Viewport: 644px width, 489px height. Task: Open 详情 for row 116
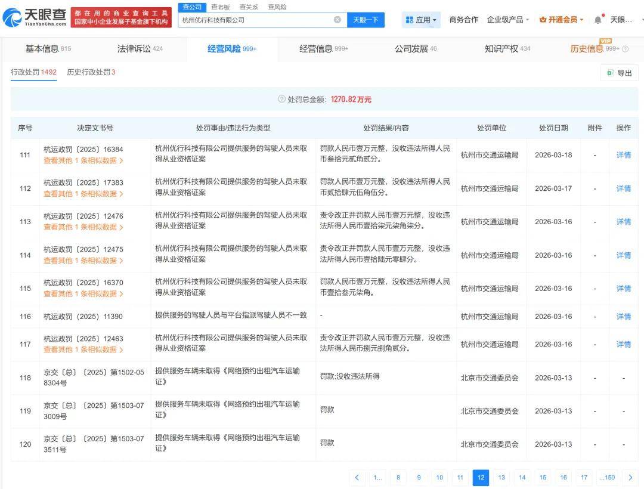coord(624,317)
